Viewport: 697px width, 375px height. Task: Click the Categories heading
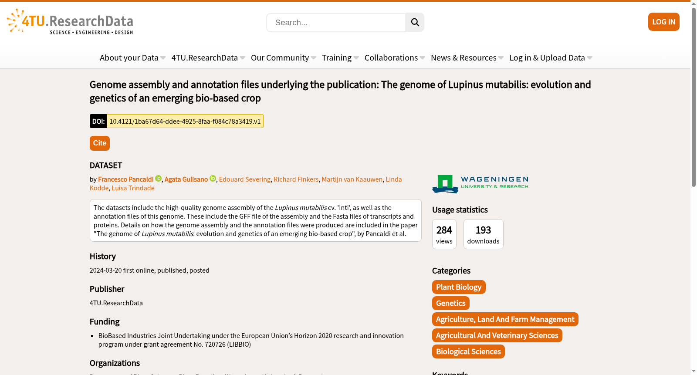click(x=451, y=270)
